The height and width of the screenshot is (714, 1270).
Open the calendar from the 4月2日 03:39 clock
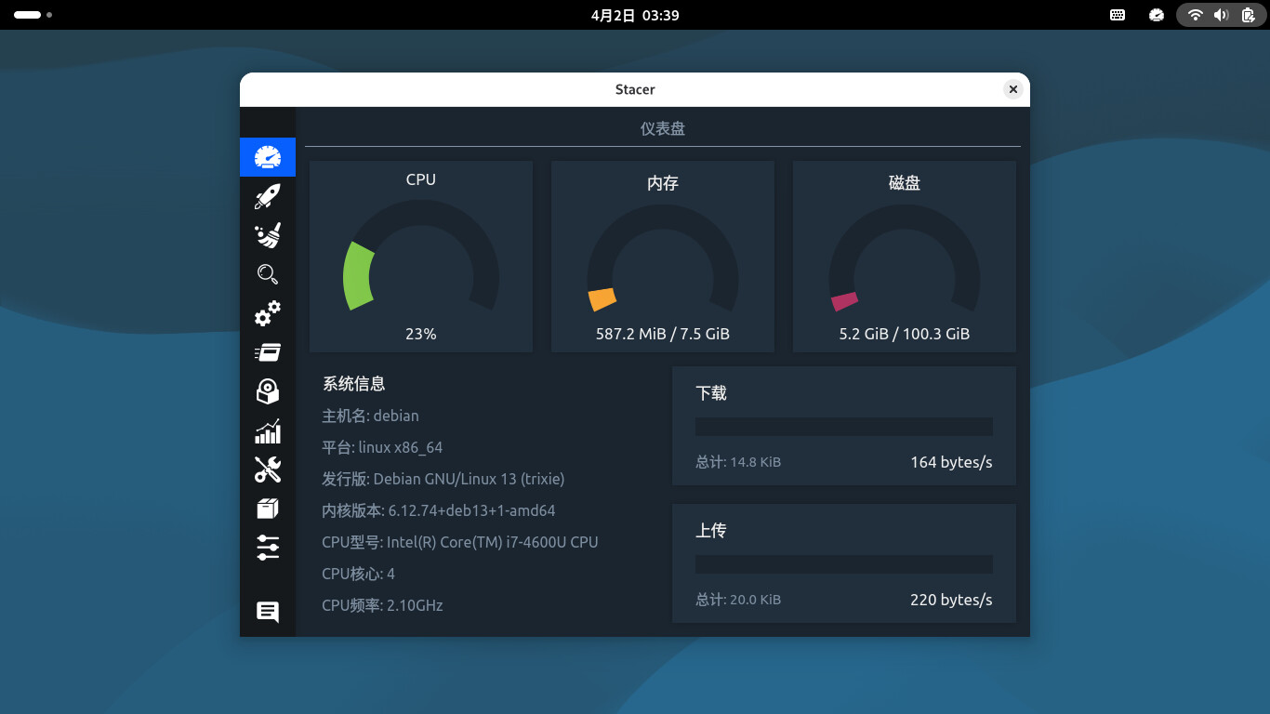click(635, 15)
